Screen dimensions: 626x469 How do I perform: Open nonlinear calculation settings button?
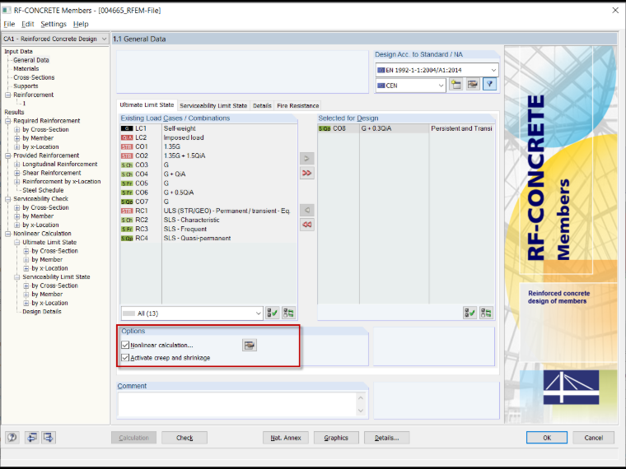(x=250, y=345)
